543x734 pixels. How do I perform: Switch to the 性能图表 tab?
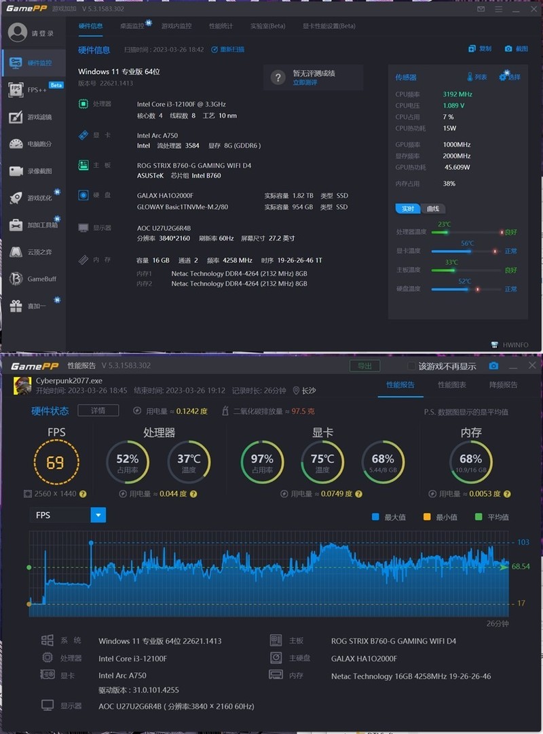tap(452, 385)
